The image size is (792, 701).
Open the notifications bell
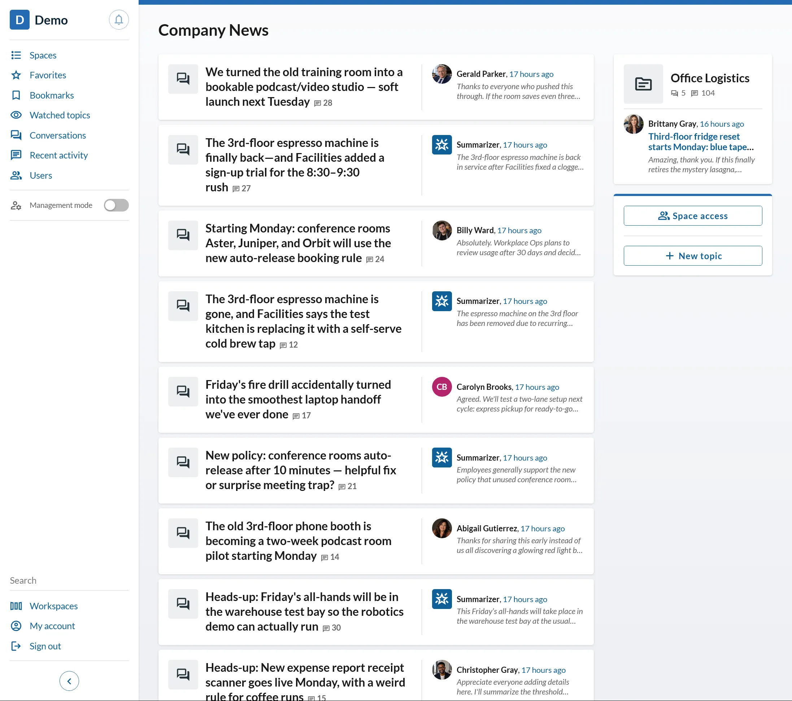(118, 20)
